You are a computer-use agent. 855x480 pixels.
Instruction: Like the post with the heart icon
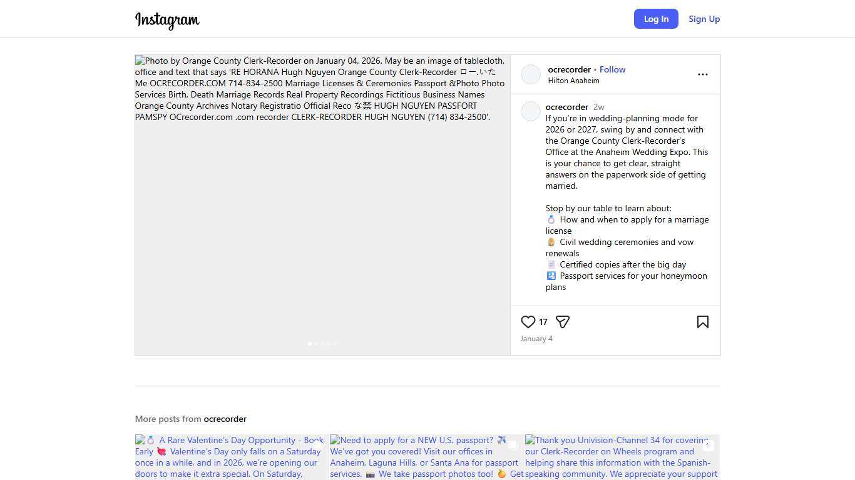(528, 322)
